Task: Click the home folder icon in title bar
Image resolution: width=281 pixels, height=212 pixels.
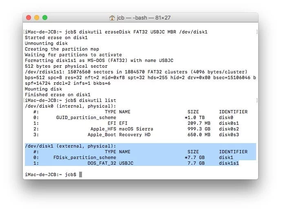Action: pyautogui.click(x=112, y=18)
